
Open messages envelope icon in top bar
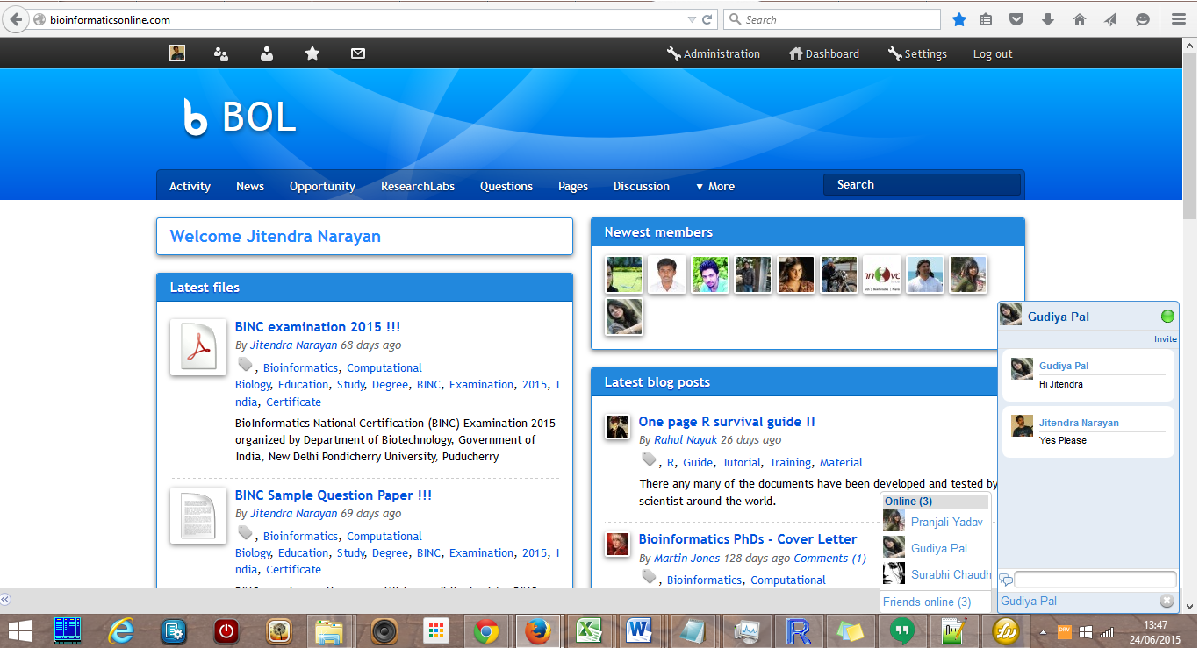click(358, 53)
